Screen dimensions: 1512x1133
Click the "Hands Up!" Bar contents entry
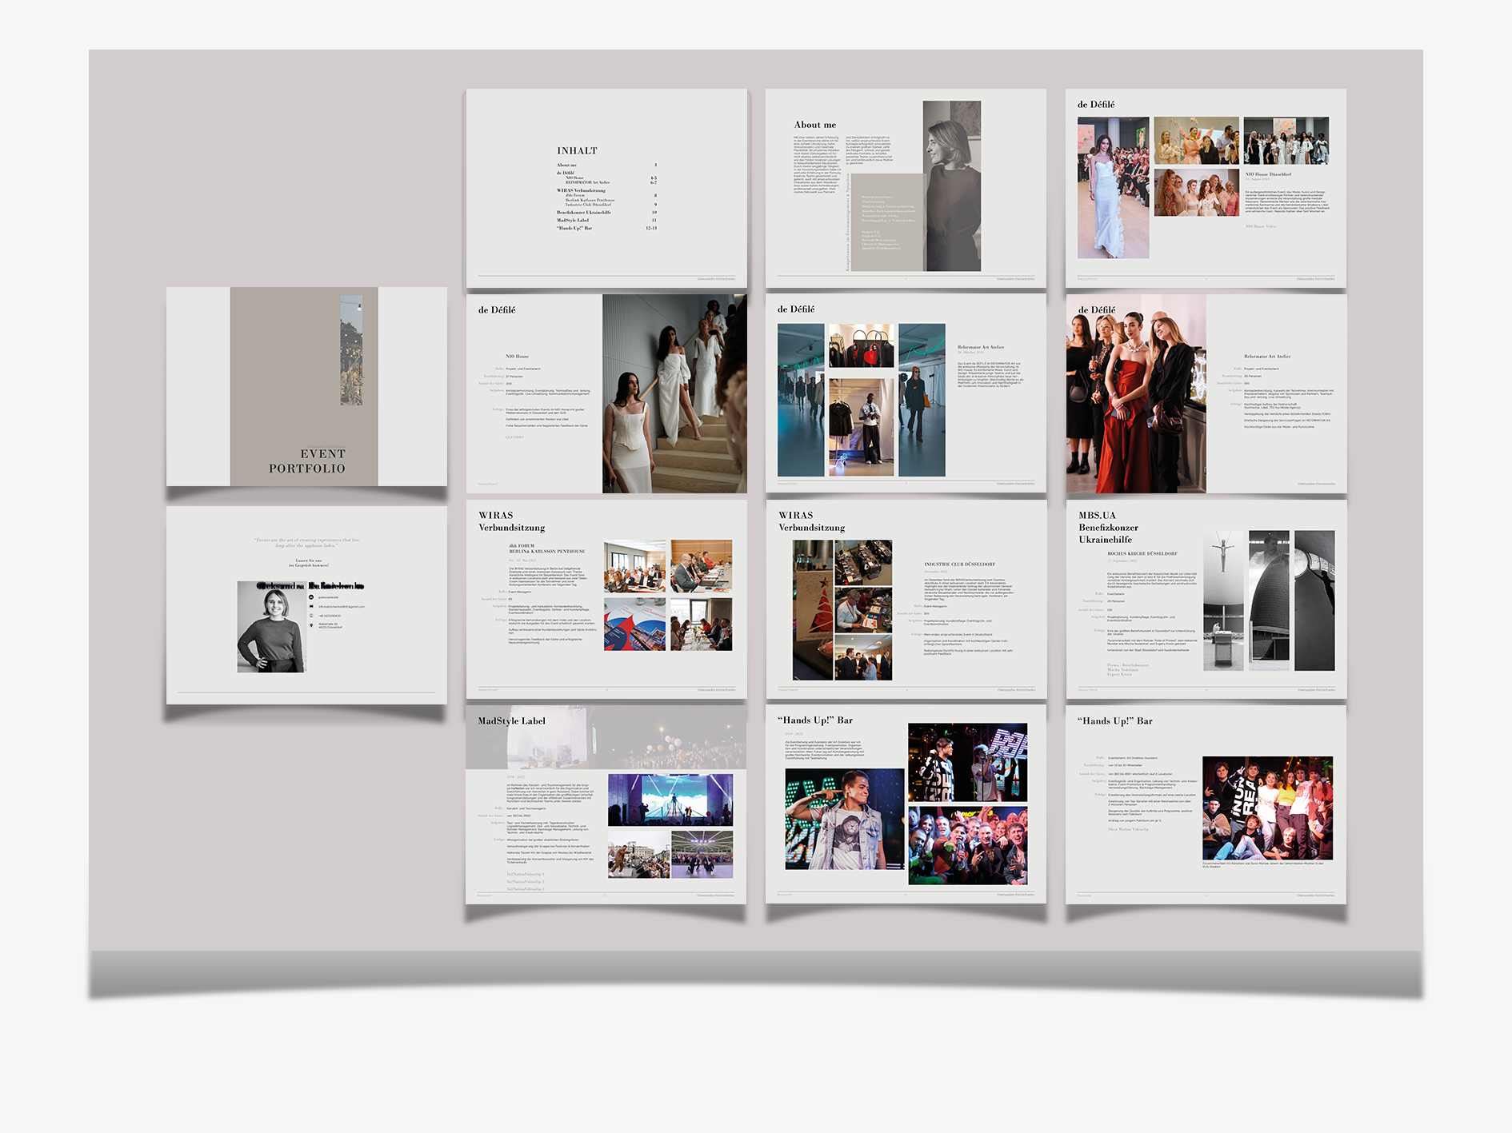(x=574, y=228)
